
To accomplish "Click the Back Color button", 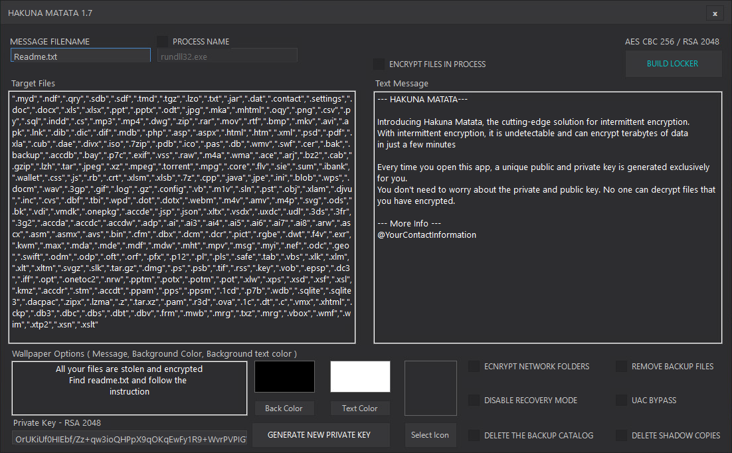I will 284,408.
